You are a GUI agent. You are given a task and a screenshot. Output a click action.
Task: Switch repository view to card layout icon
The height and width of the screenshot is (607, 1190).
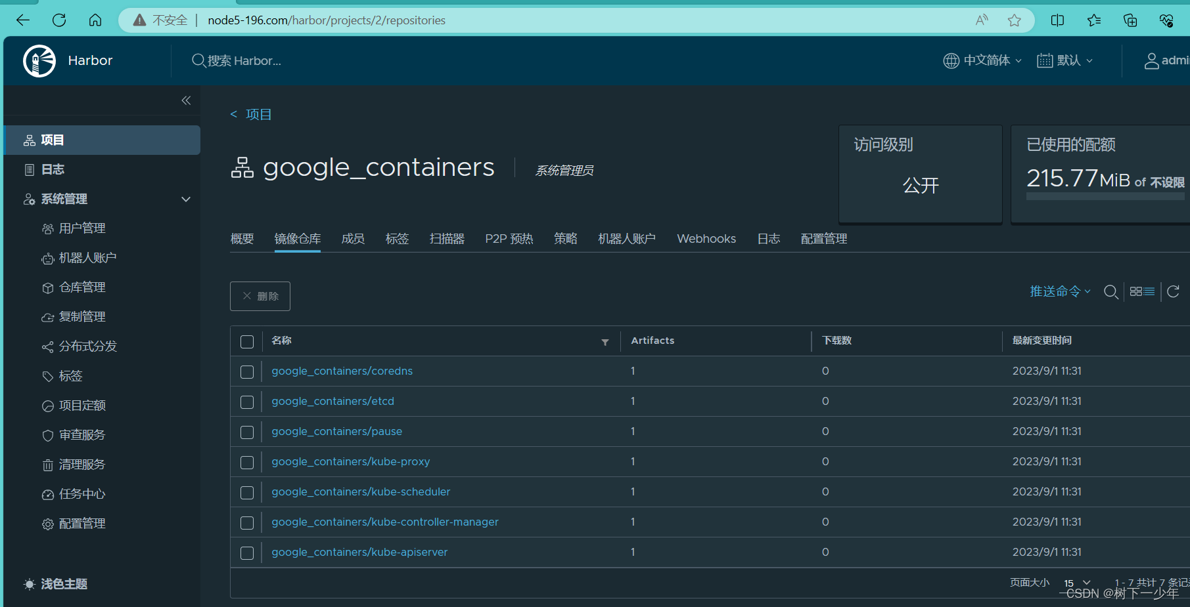[1136, 291]
